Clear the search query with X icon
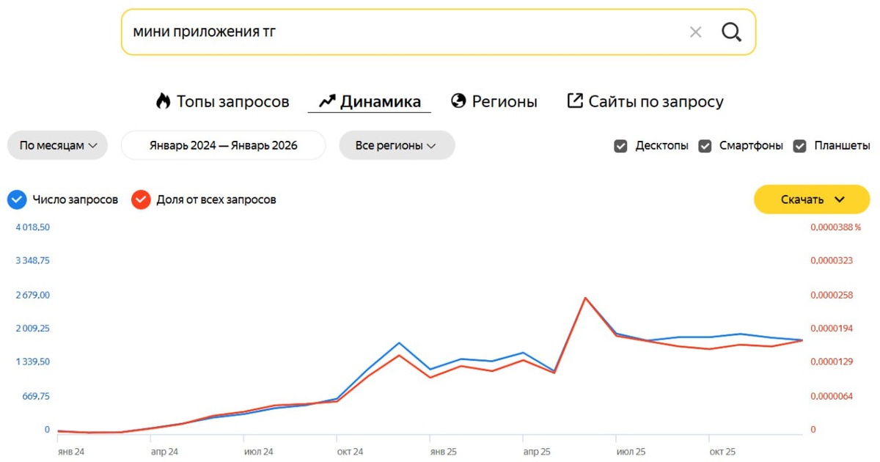This screenshot has height=462, width=880. [x=695, y=32]
